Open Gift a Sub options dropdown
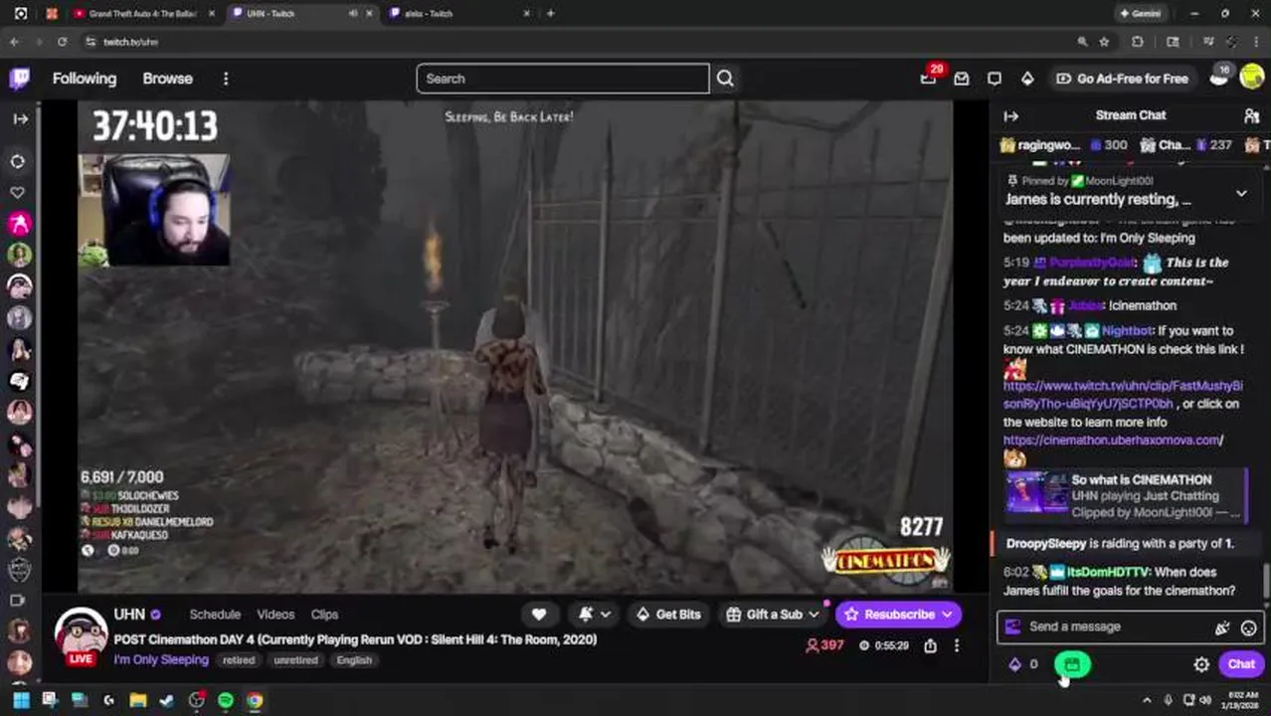 coord(814,615)
